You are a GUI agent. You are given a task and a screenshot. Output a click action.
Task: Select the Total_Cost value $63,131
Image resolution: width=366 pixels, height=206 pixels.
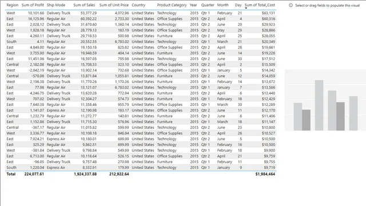click(268, 13)
